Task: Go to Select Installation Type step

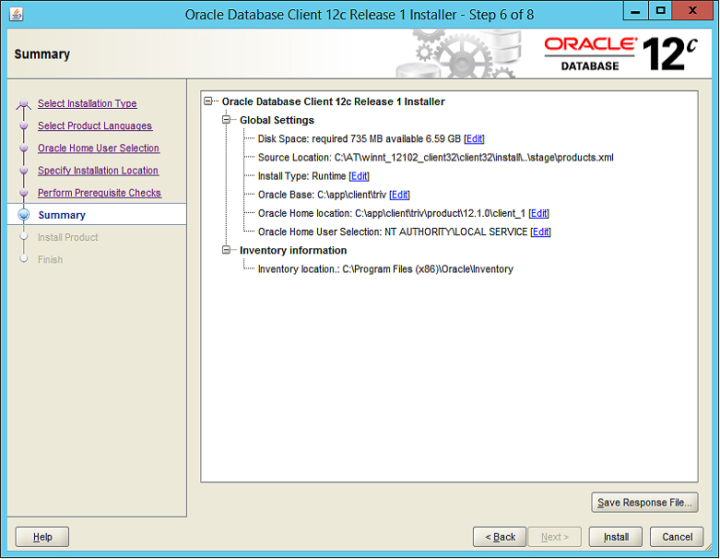Action: [x=87, y=104]
